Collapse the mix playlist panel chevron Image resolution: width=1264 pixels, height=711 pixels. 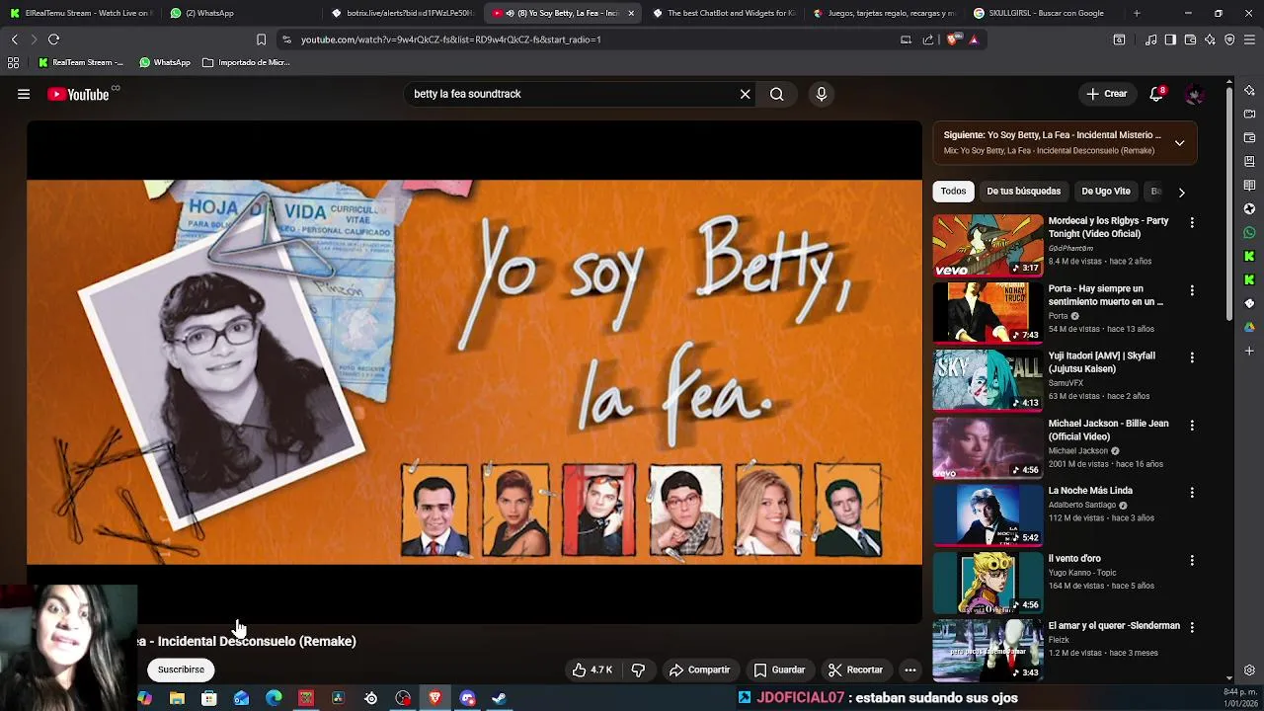[x=1179, y=142]
